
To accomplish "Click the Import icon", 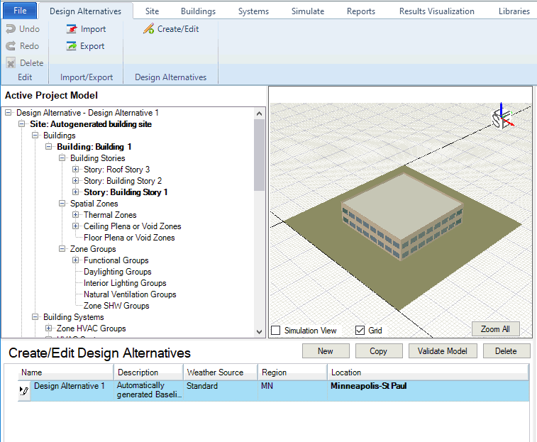I will click(x=72, y=29).
